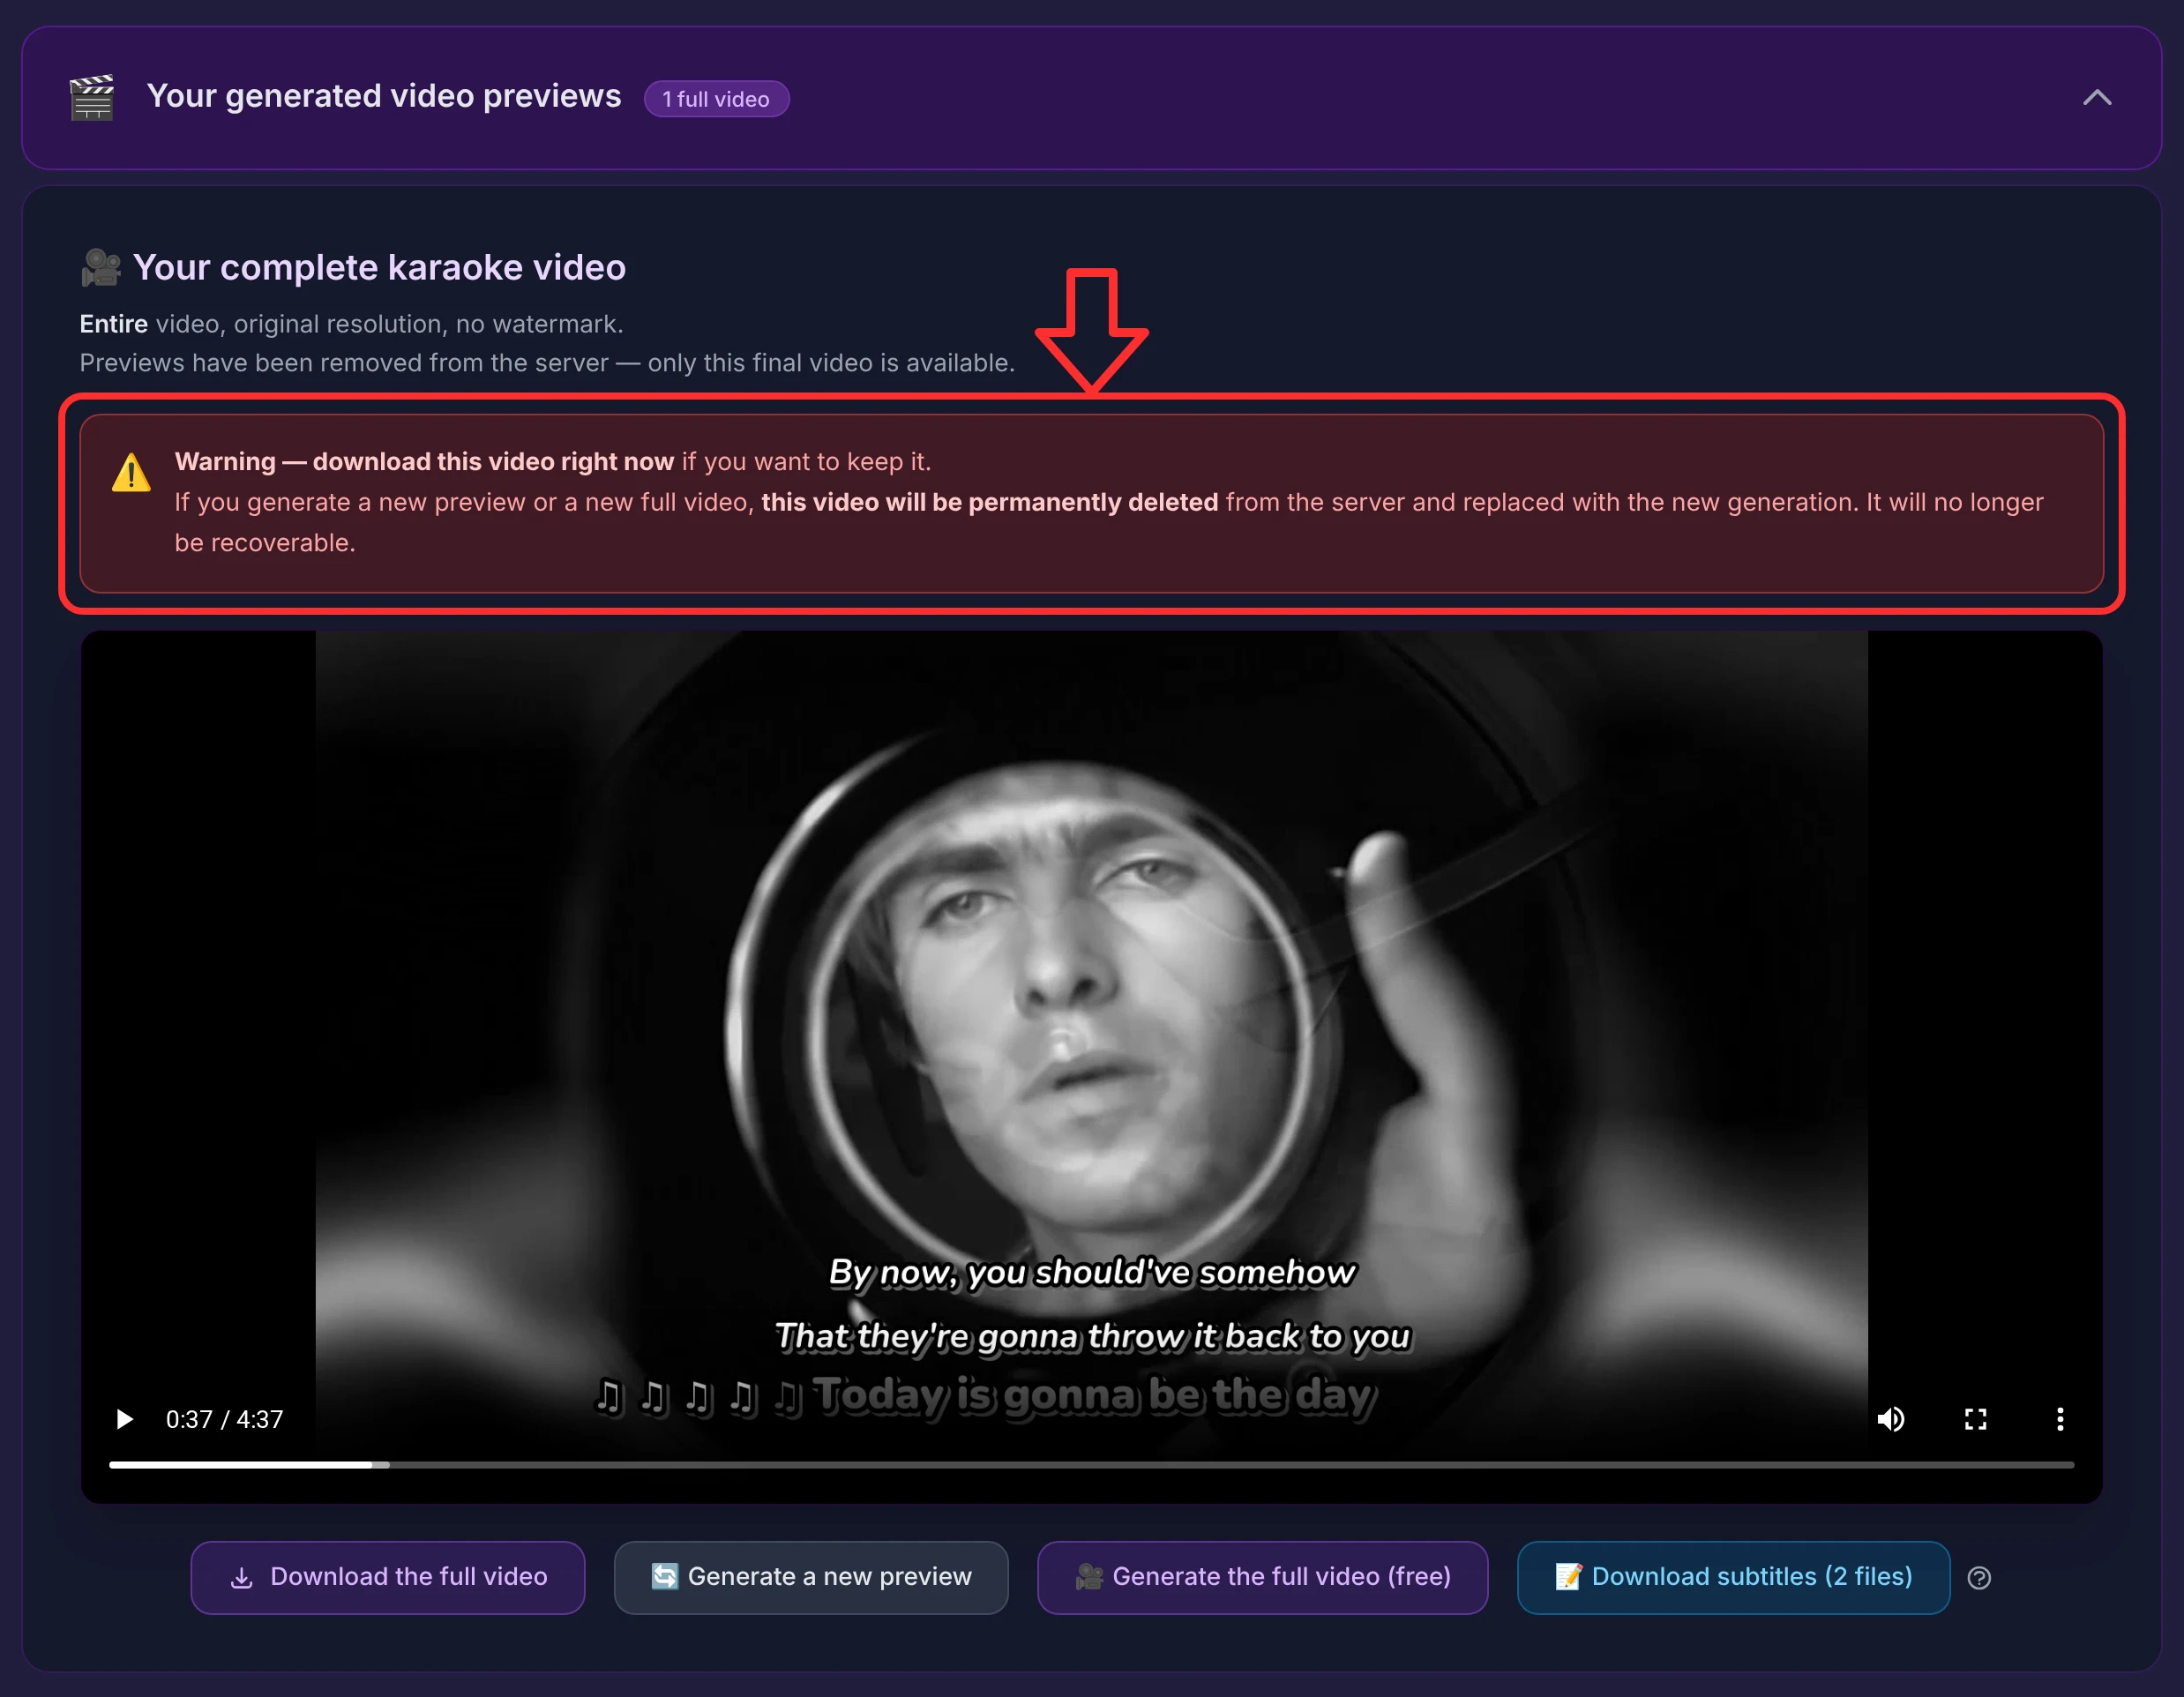This screenshot has width=2184, height=1697.
Task: Generate a new preview
Action: coord(811,1577)
